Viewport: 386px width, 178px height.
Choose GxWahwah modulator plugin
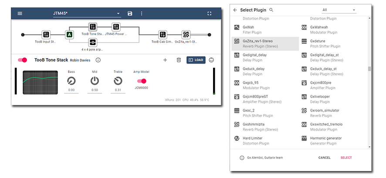click(332, 30)
